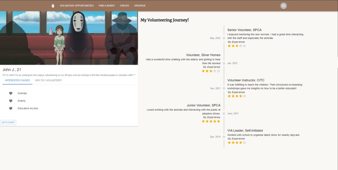338x170 pixels.
Task: Click the Dec, 2019 date label
Action: [215, 137]
